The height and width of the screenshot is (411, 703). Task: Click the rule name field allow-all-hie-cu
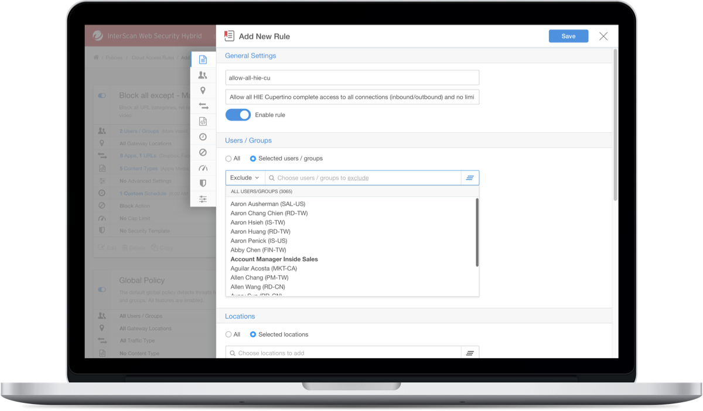pyautogui.click(x=352, y=77)
